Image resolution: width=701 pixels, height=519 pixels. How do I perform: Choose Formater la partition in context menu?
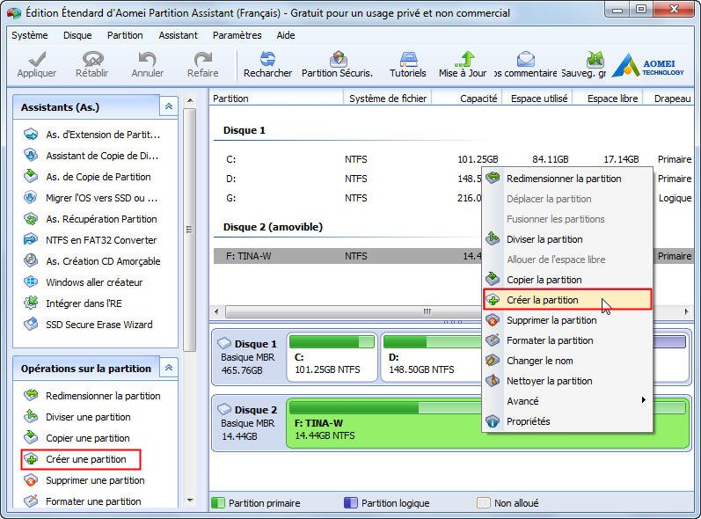tap(567, 340)
